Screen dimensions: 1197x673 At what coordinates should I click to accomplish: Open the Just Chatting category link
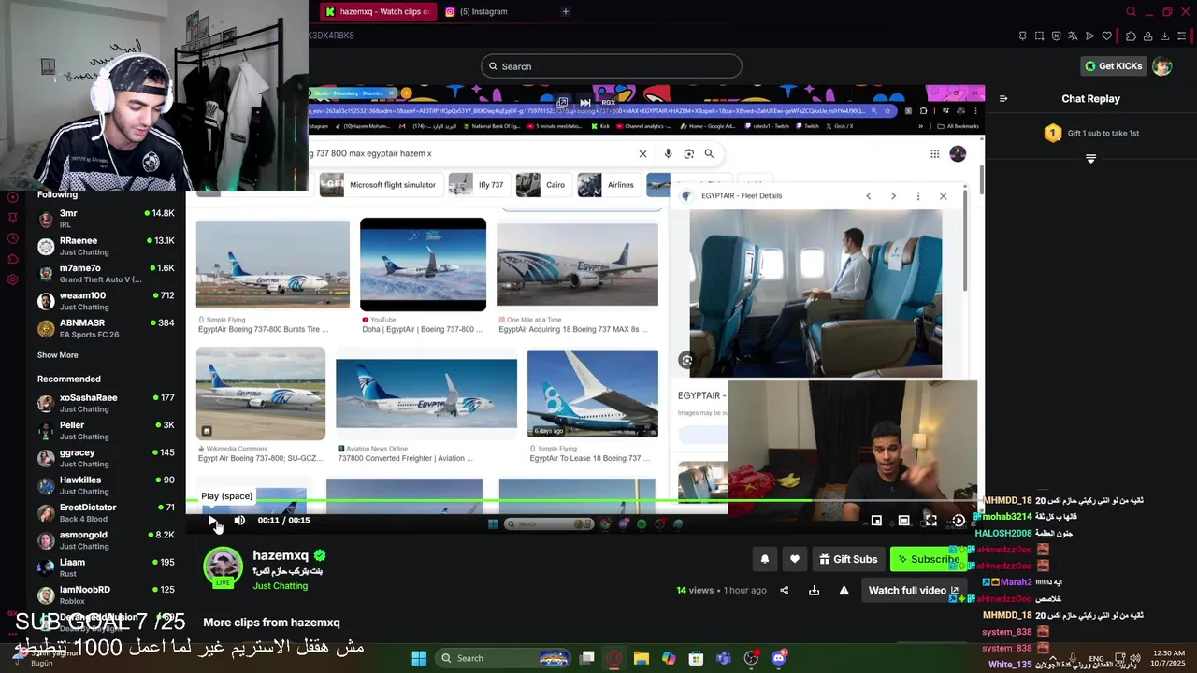tap(280, 586)
